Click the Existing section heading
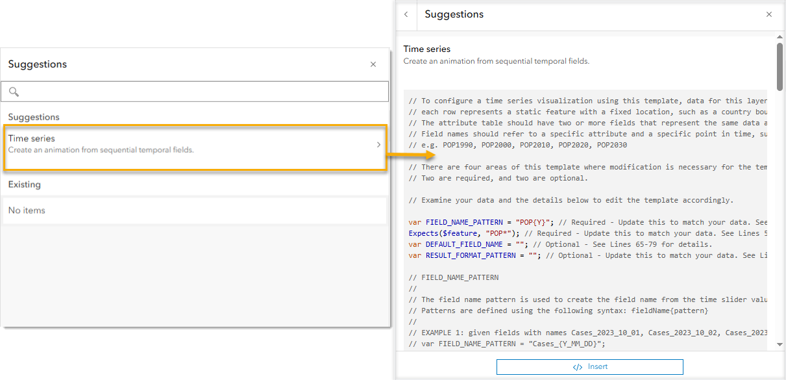Image resolution: width=786 pixels, height=380 pixels. 25,184
